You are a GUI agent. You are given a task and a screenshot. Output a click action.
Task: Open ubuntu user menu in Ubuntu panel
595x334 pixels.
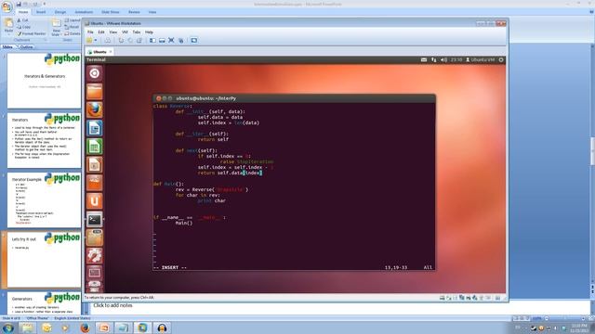pos(480,59)
